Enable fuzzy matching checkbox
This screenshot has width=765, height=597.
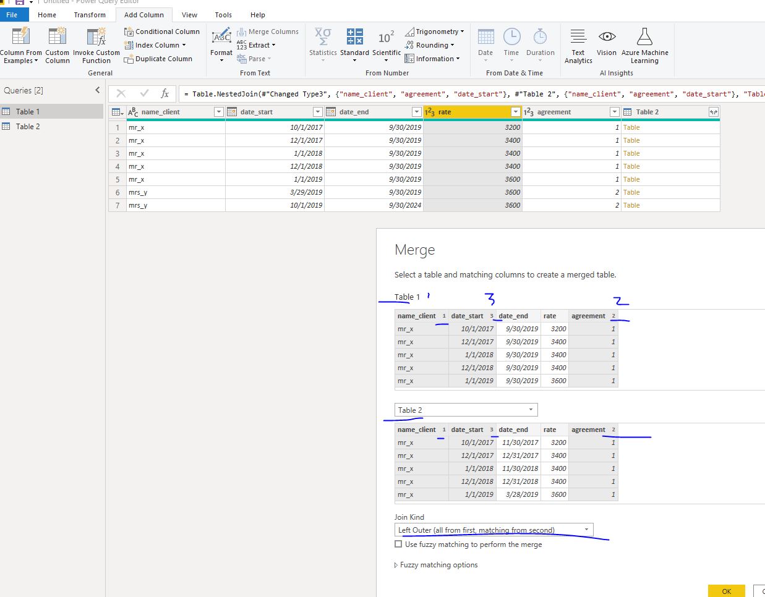[x=398, y=544]
